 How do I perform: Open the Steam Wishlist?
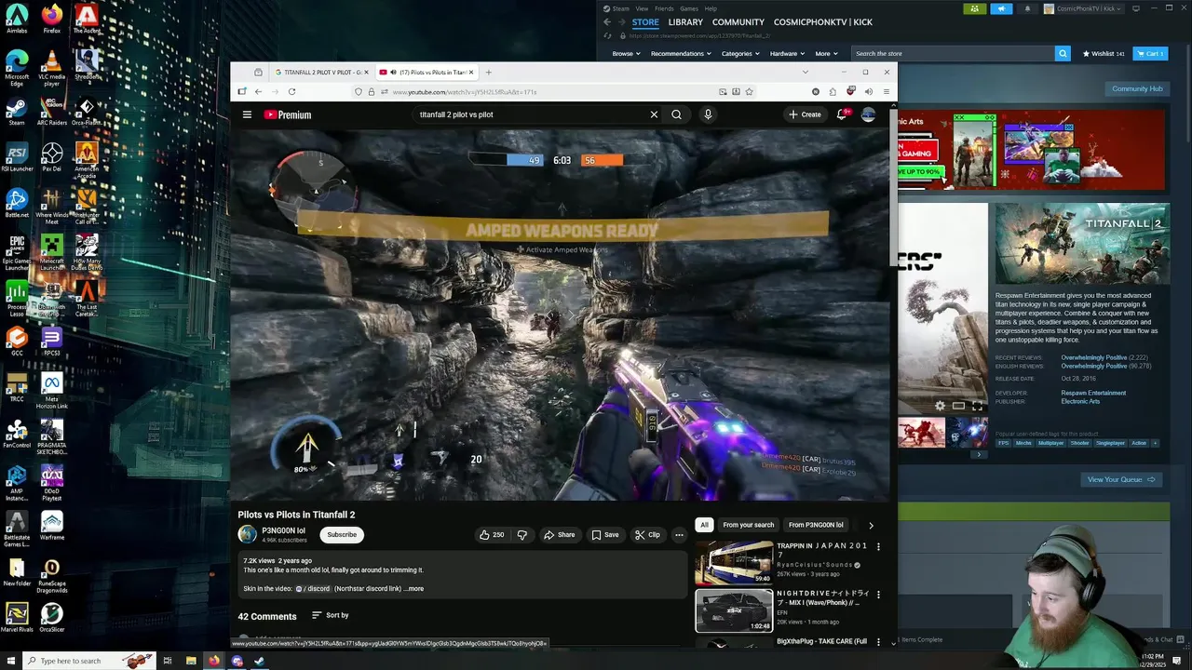click(x=1103, y=54)
